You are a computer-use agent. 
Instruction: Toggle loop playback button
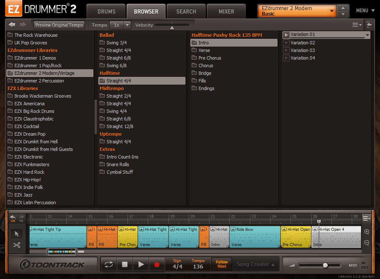(109, 264)
